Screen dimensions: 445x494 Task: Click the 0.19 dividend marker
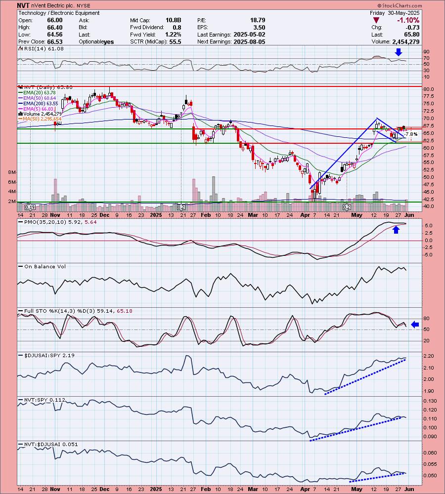coord(30,207)
